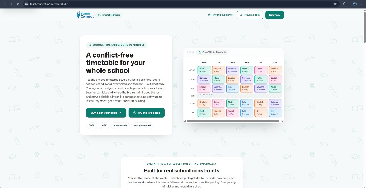Viewport: 366px width, 188px height.
Task: Select Wednesday 08:45 English S. Roy cell
Action: tap(233, 79)
